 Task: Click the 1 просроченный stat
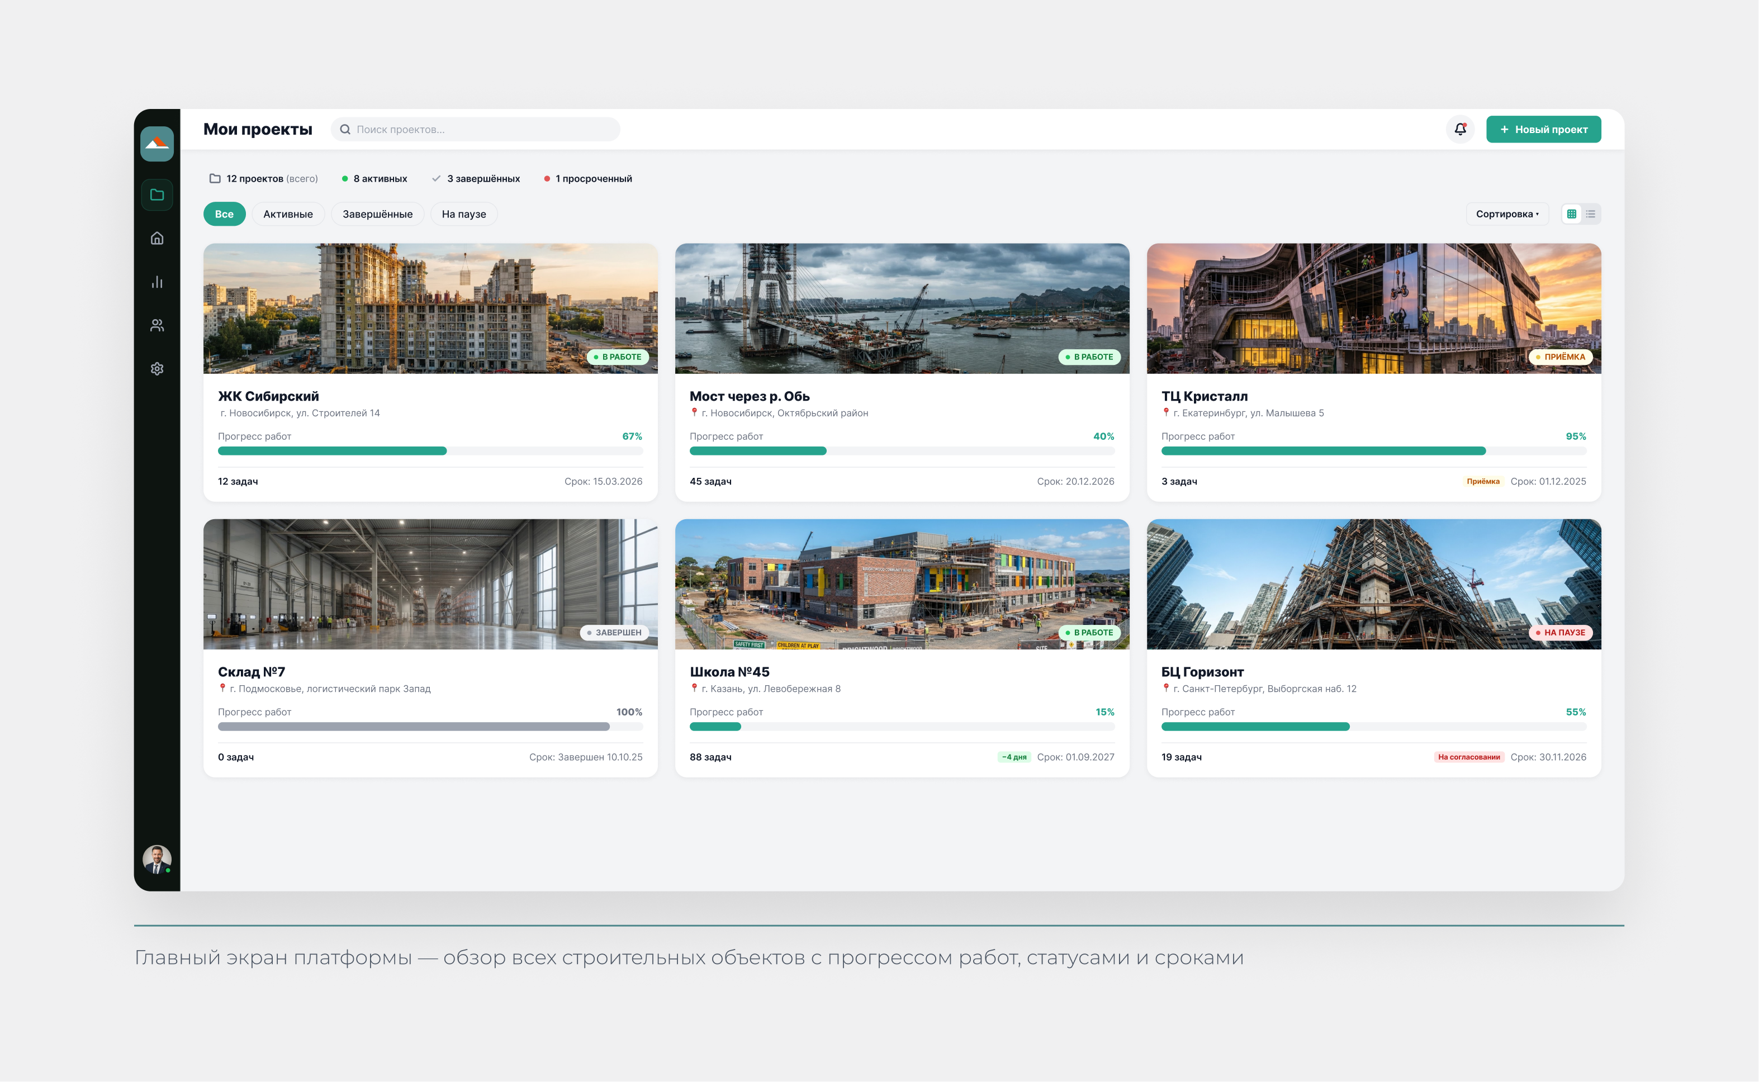pos(587,179)
